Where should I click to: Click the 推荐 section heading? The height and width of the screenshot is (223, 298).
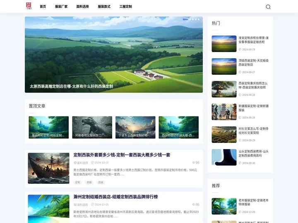[216, 186]
